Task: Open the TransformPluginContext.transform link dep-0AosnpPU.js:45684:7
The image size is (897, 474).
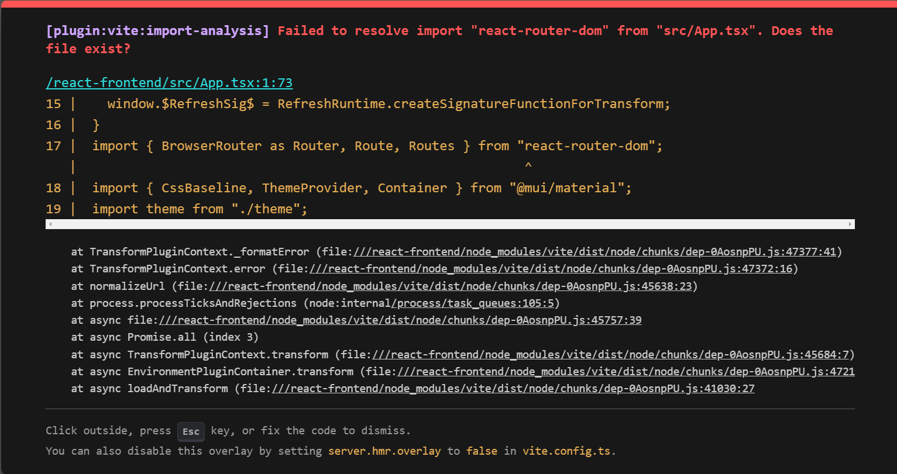Action: point(609,355)
